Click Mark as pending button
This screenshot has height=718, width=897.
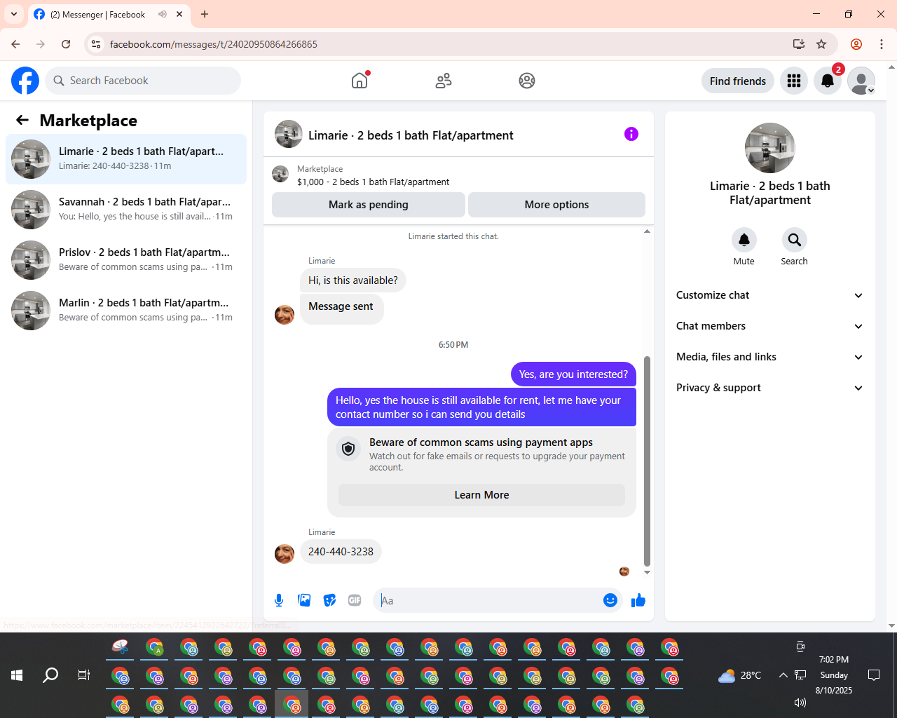click(369, 205)
